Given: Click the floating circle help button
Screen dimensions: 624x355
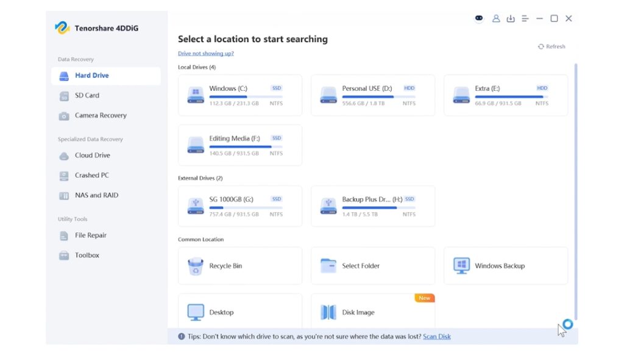Looking at the screenshot, I should pos(568,324).
